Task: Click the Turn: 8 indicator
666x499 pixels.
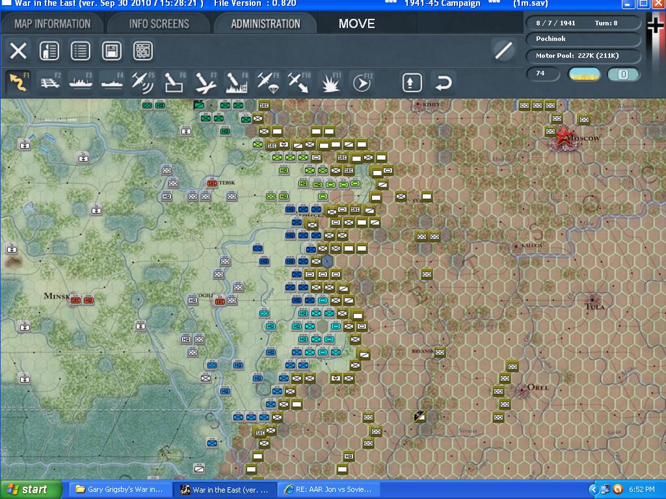Action: [606, 23]
